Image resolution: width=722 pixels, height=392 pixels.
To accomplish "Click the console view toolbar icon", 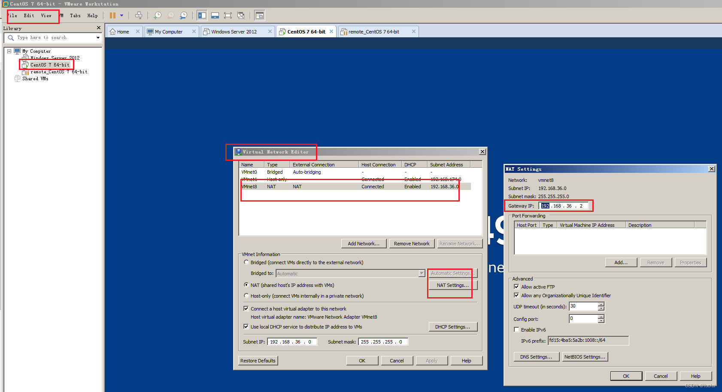I will [x=259, y=15].
